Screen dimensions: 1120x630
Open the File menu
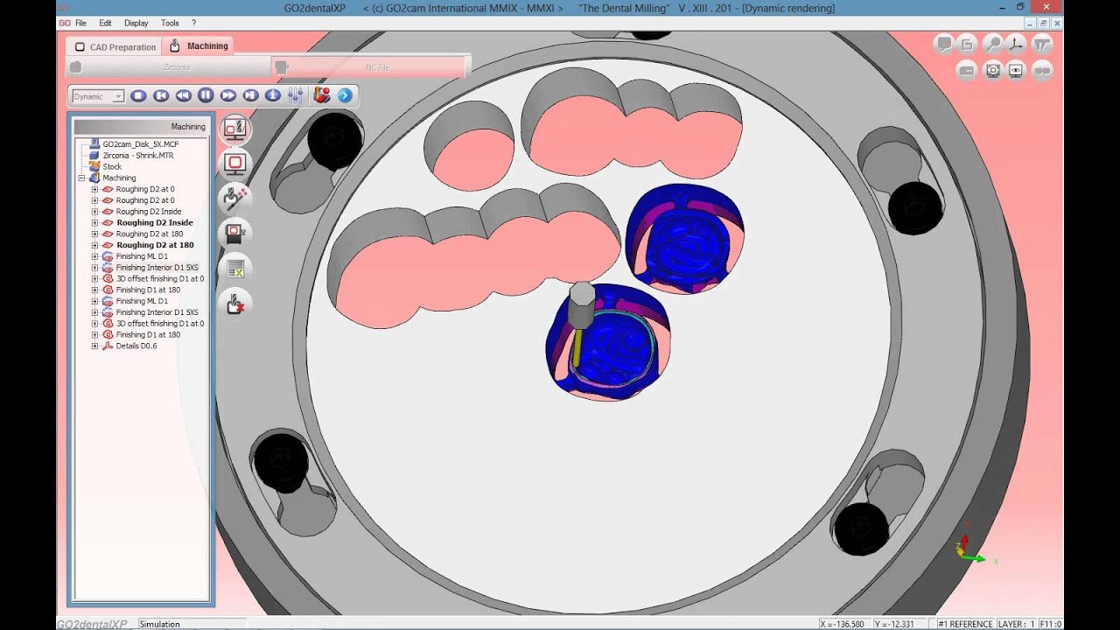(80, 23)
